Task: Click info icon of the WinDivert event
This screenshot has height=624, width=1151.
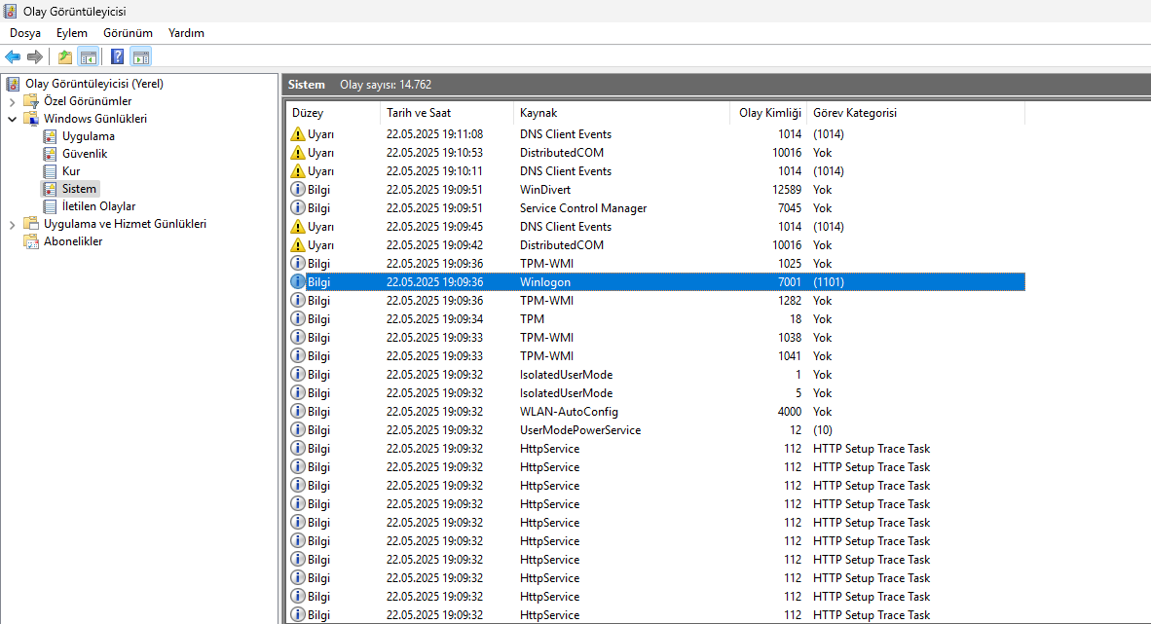Action: tap(297, 189)
